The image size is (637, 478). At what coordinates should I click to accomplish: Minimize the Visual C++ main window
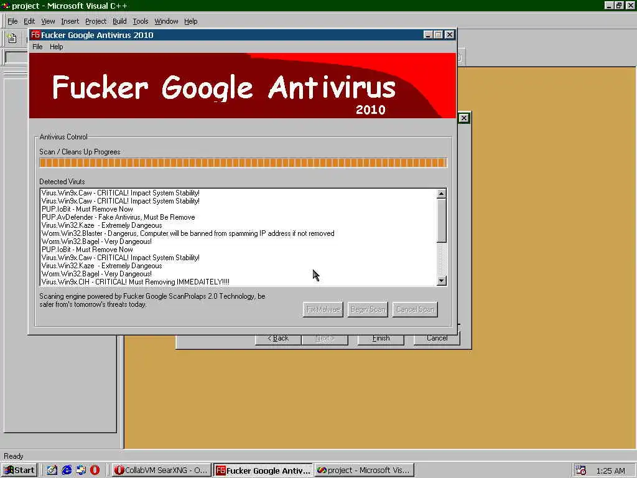coord(609,5)
